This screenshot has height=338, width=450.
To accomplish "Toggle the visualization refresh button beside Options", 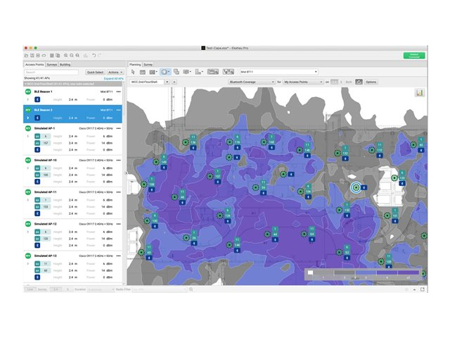I will point(359,82).
